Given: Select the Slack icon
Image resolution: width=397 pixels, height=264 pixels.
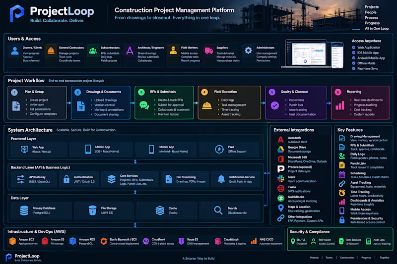Looking at the screenshot, I should point(281,179).
